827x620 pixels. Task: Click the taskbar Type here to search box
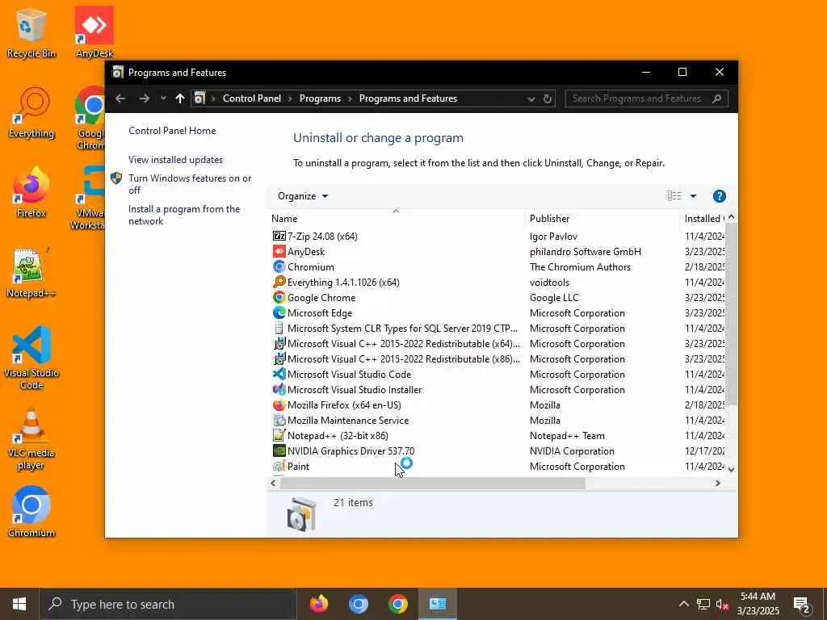point(168,604)
